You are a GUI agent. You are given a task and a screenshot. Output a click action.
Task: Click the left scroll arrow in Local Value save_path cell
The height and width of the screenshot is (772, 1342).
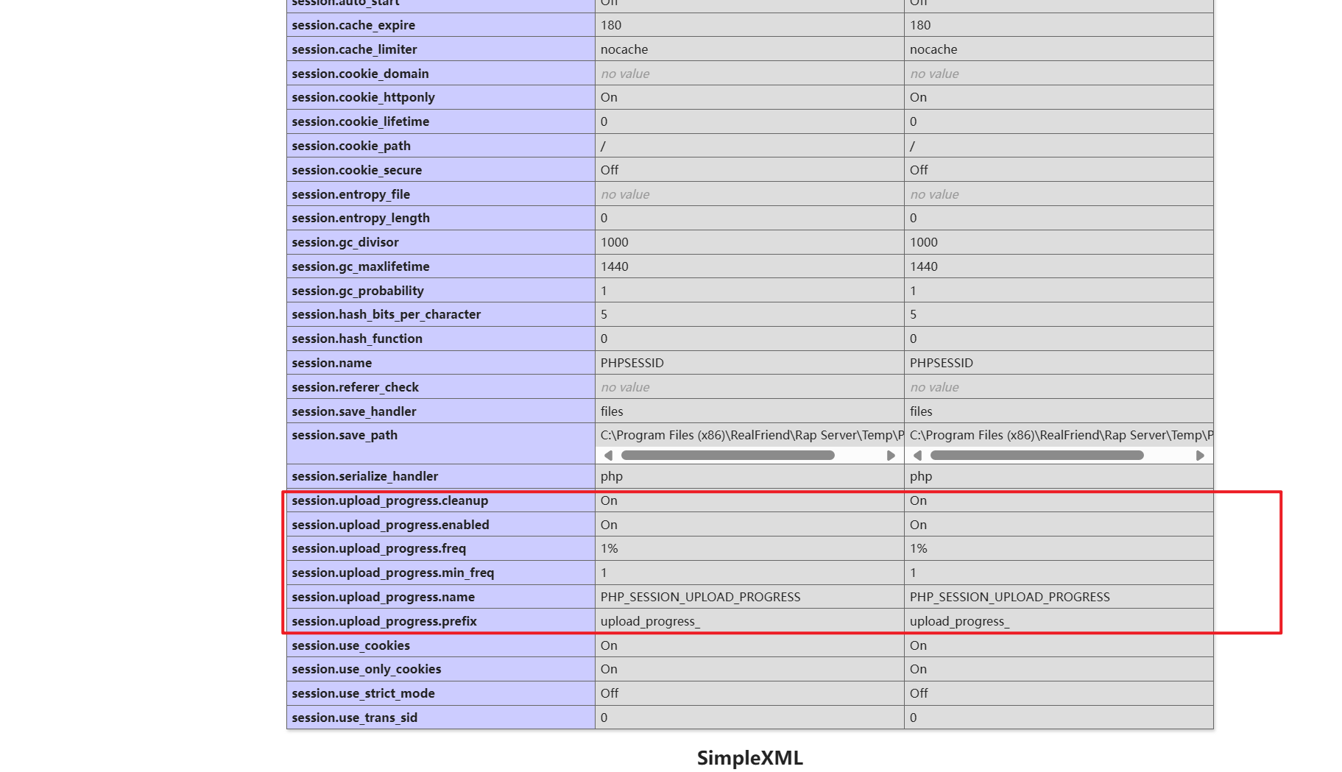pos(608,456)
